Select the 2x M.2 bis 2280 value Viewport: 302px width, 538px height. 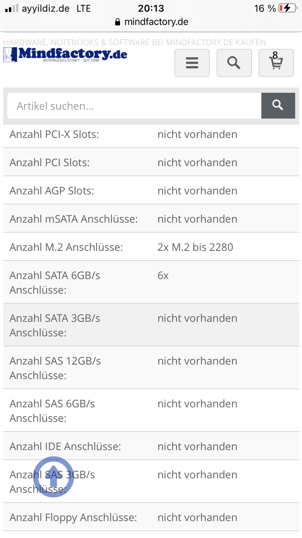195,247
